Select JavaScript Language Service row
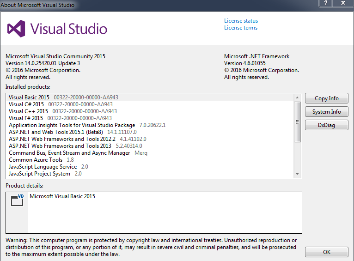354x261 pixels. [x=150, y=167]
